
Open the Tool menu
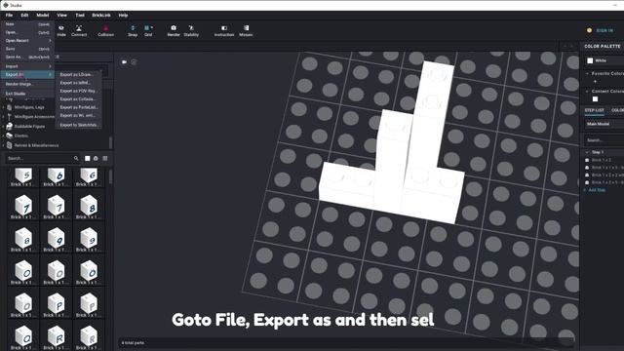pyautogui.click(x=80, y=16)
